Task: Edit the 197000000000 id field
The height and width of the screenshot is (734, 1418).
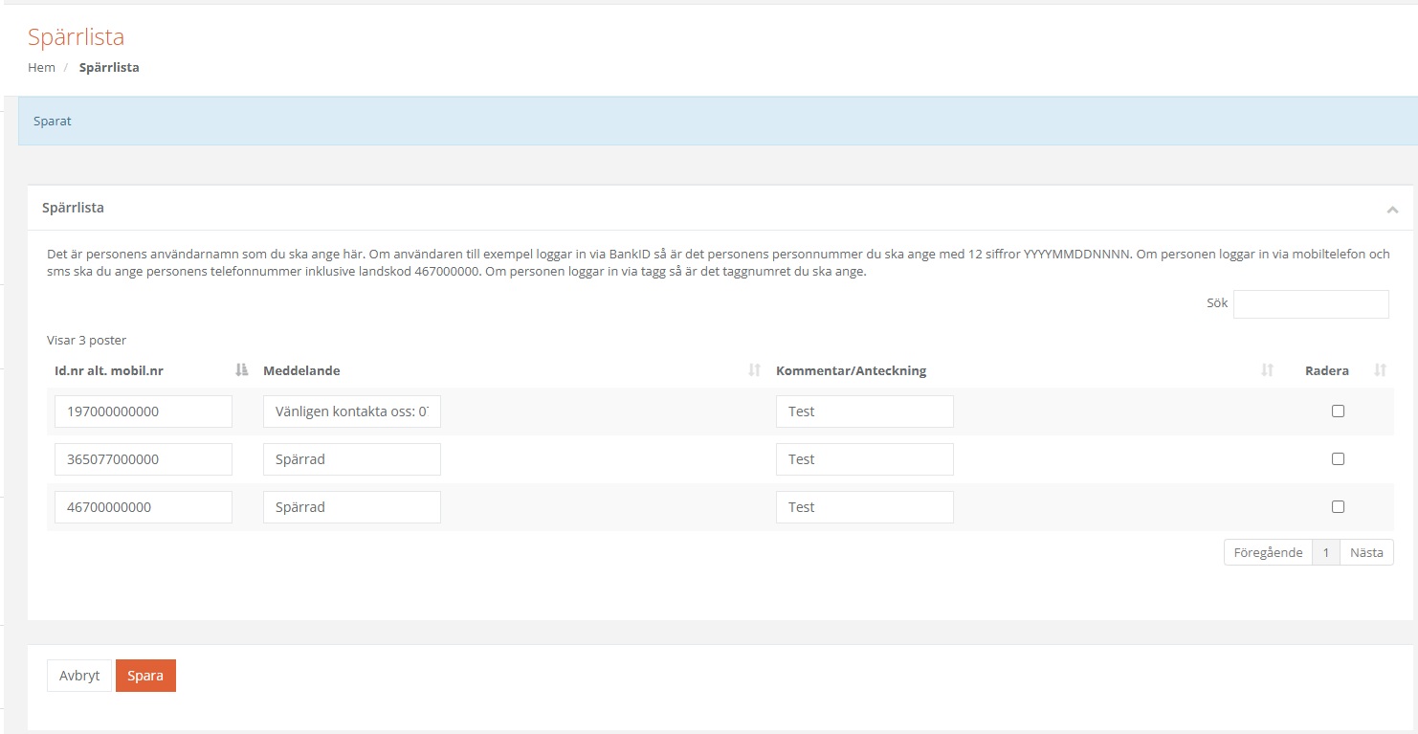Action: tap(144, 411)
